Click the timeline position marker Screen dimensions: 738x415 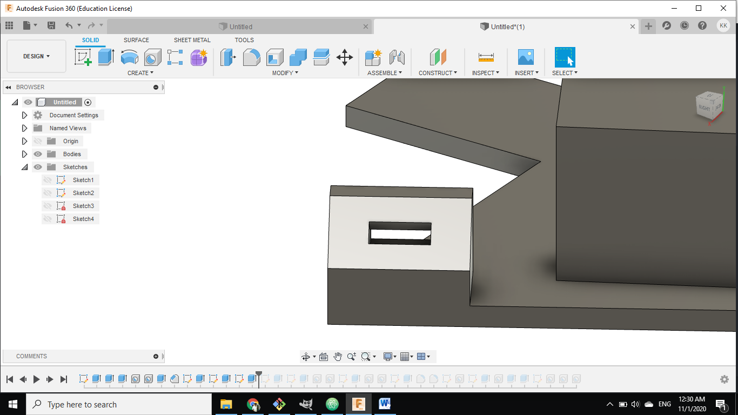pyautogui.click(x=259, y=374)
